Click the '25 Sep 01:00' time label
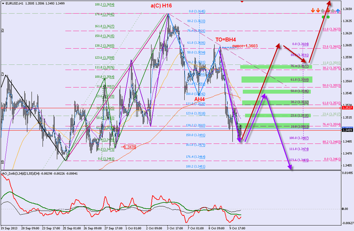The width and height of the screenshot is (354, 231). 72,228
